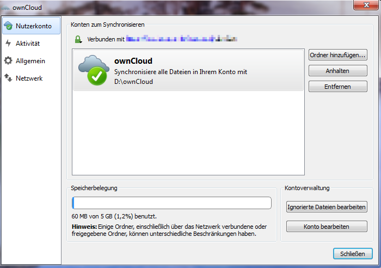Click the green padlock connection icon
The height and width of the screenshot is (268, 381).
click(78, 39)
